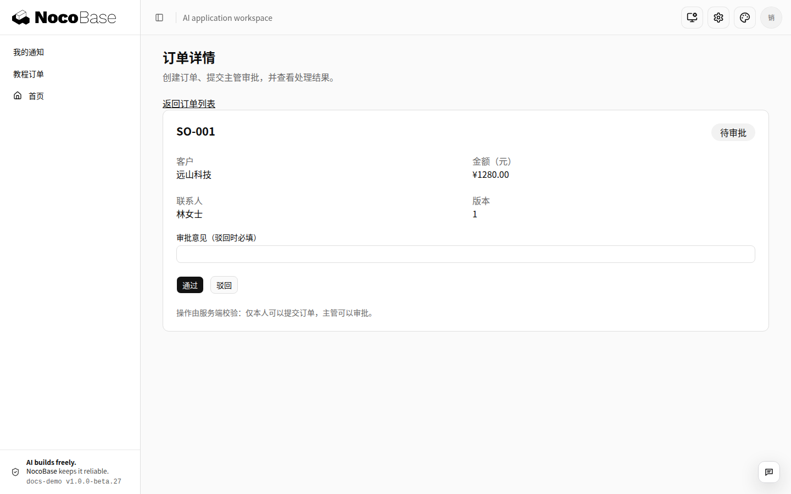This screenshot has height=494, width=791.
Task: Click the 版本 value 1
Action: [475, 214]
